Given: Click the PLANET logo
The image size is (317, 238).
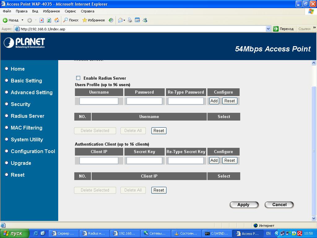Looking at the screenshot, I should pyautogui.click(x=24, y=43).
